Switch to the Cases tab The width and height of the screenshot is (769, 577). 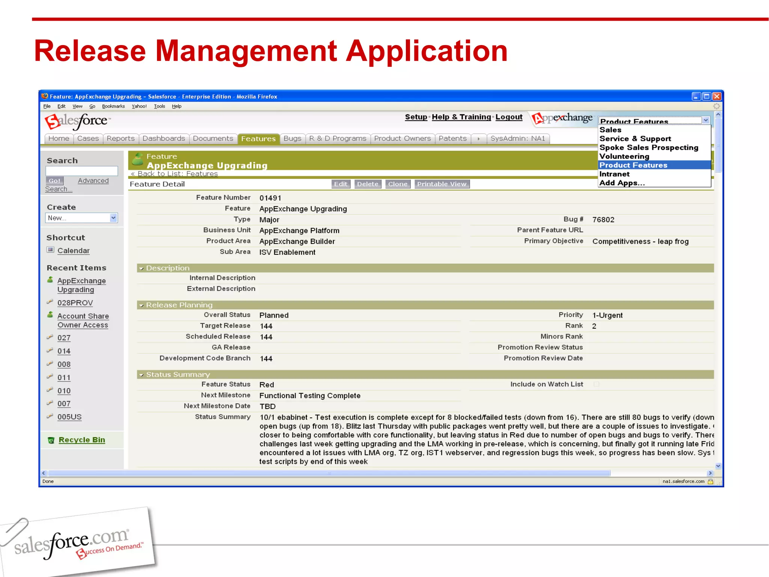(x=88, y=139)
